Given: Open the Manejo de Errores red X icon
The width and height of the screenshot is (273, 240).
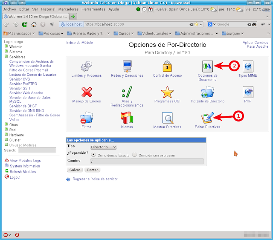Looking at the screenshot, I should [x=87, y=92].
